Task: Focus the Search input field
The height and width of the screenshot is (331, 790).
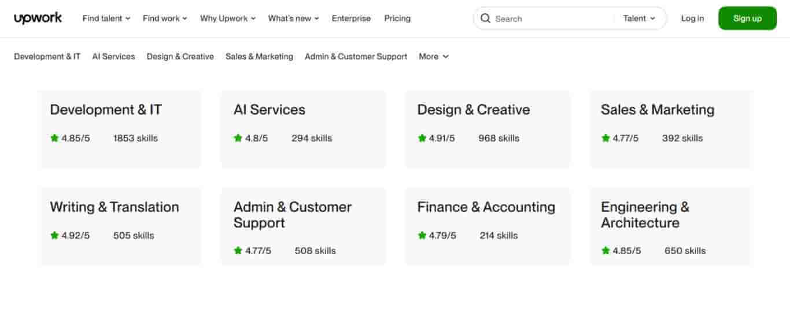Action: [x=552, y=18]
